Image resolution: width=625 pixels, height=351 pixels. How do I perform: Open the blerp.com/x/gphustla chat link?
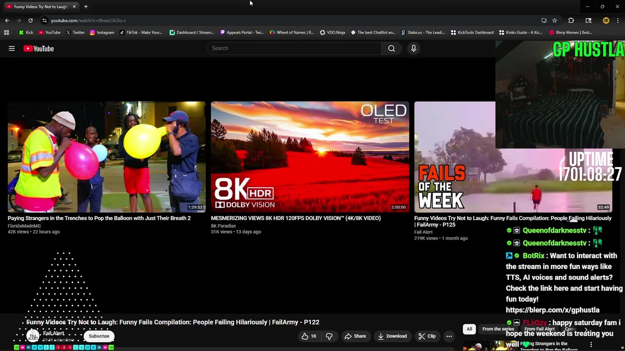tap(552, 310)
